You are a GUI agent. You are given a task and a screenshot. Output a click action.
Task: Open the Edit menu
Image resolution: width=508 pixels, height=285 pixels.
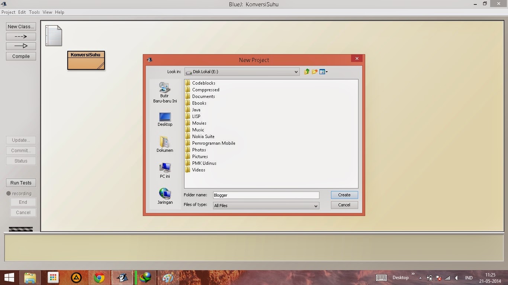click(x=22, y=12)
